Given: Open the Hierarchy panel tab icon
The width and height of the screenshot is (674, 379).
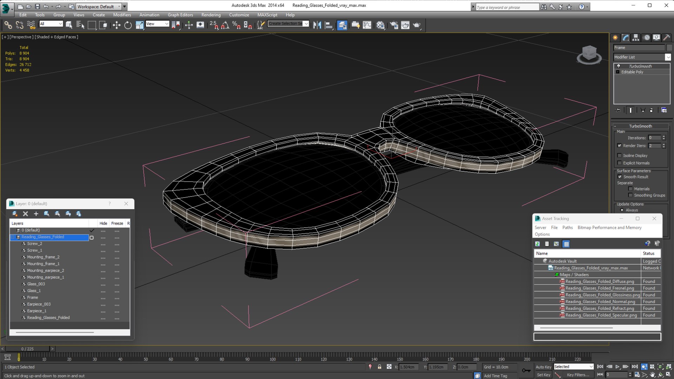Looking at the screenshot, I should click(x=636, y=38).
